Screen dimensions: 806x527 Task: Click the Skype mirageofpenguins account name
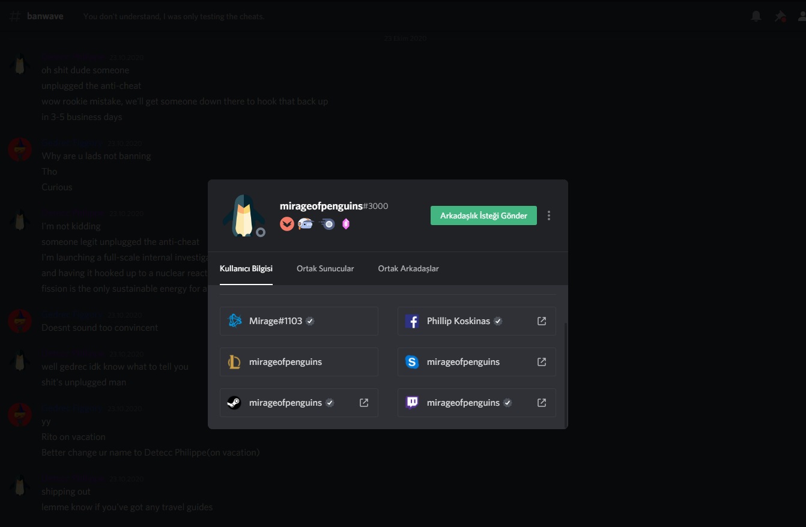463,362
